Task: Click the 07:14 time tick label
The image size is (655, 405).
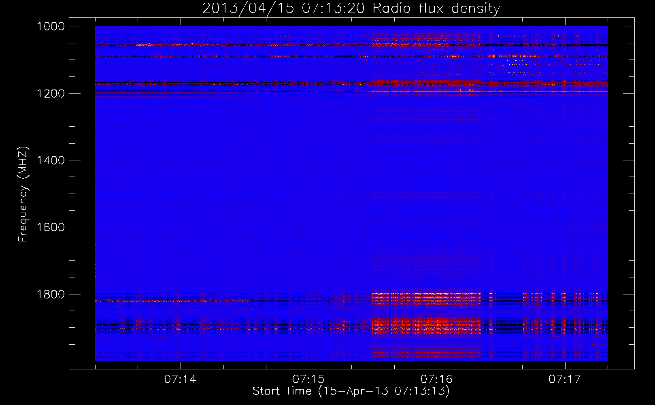Action: coord(180,379)
